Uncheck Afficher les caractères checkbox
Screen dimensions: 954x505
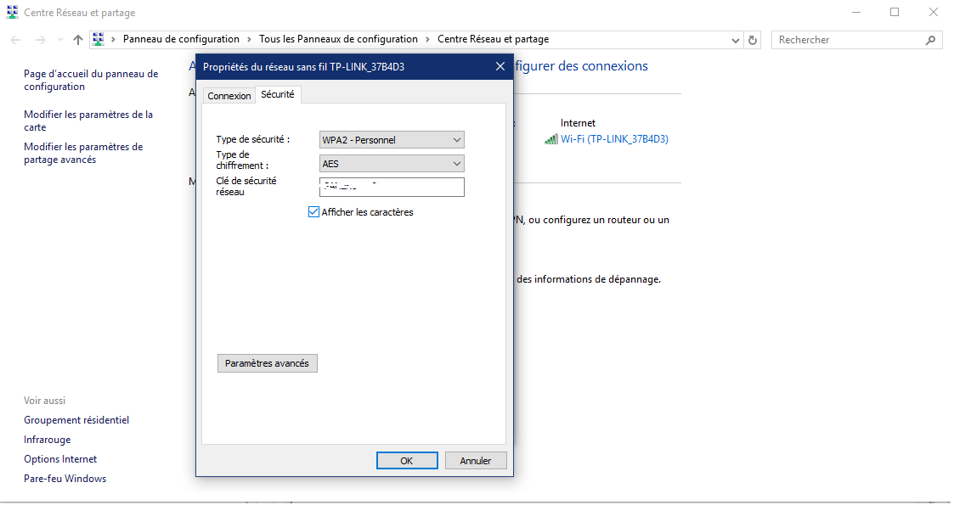pyautogui.click(x=313, y=212)
